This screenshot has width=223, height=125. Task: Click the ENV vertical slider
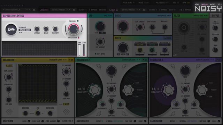(x=79, y=50)
